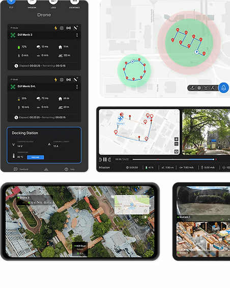
Task: Click the return-to-home icon in map toolbar
Action: (x=192, y=88)
